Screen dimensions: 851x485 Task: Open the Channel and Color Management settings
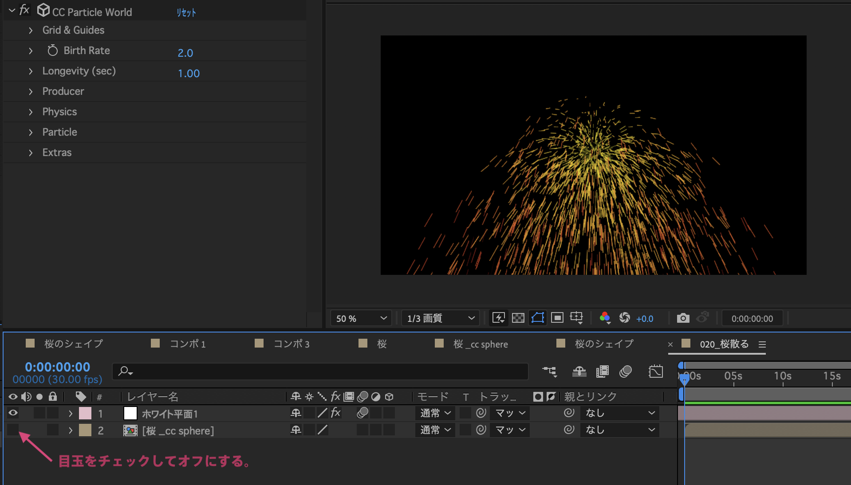coord(605,318)
